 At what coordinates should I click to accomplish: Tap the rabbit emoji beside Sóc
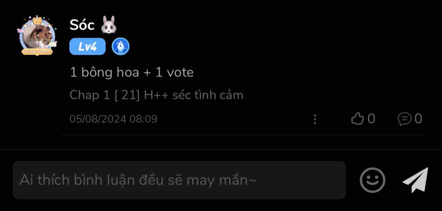(109, 25)
